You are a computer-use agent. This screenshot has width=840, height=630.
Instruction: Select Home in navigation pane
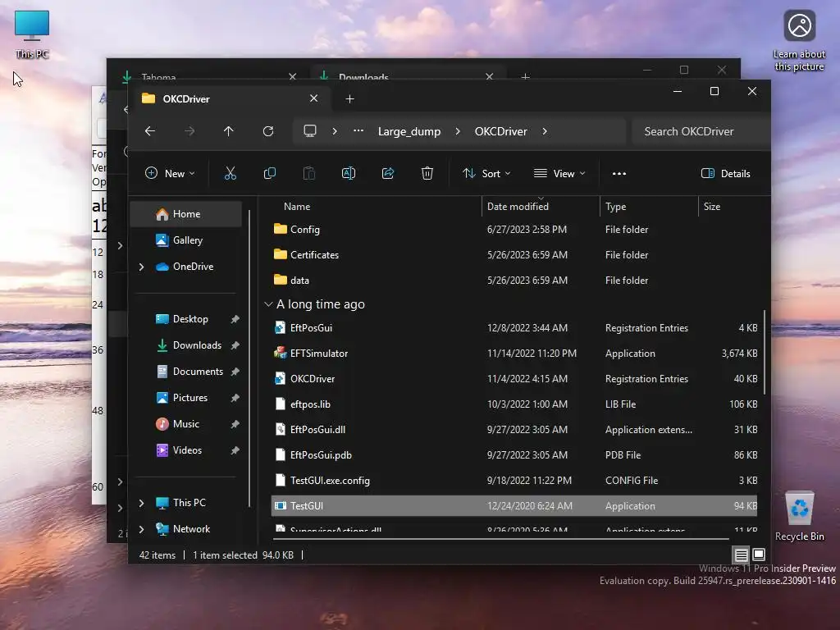186,214
